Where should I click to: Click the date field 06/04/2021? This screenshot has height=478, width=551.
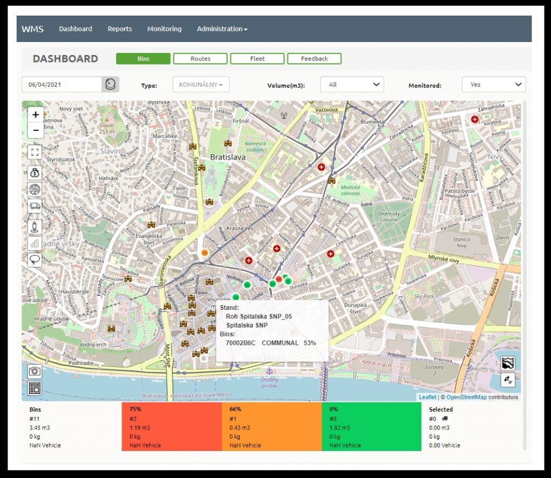[62, 85]
